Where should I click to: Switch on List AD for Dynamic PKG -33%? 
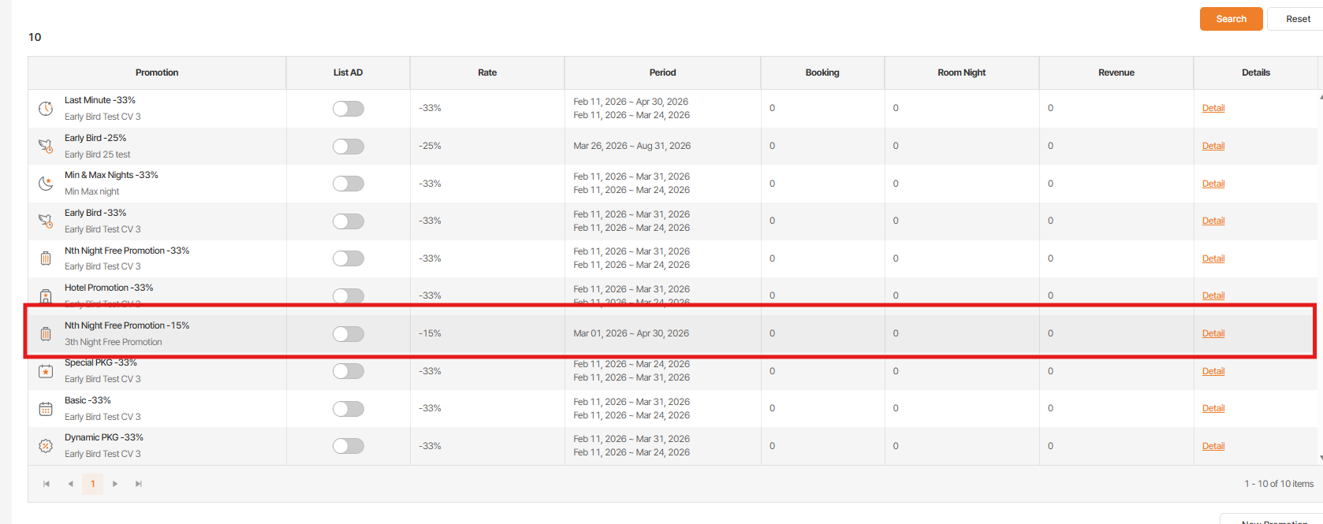point(348,446)
